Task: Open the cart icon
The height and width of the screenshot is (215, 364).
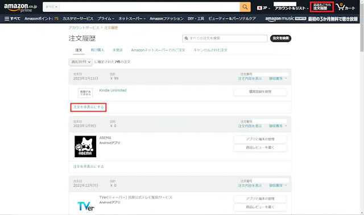Action: pyautogui.click(x=345, y=7)
